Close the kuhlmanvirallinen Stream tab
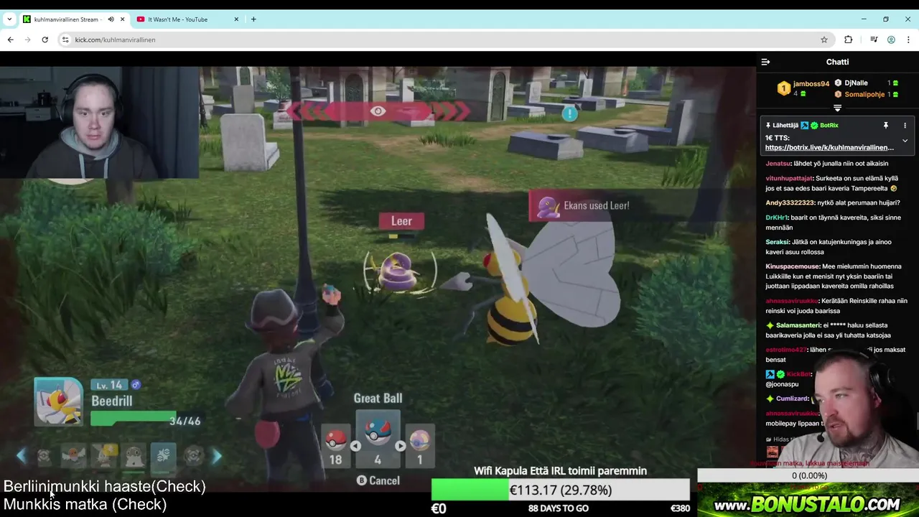Image resolution: width=919 pixels, height=517 pixels. coord(122,19)
